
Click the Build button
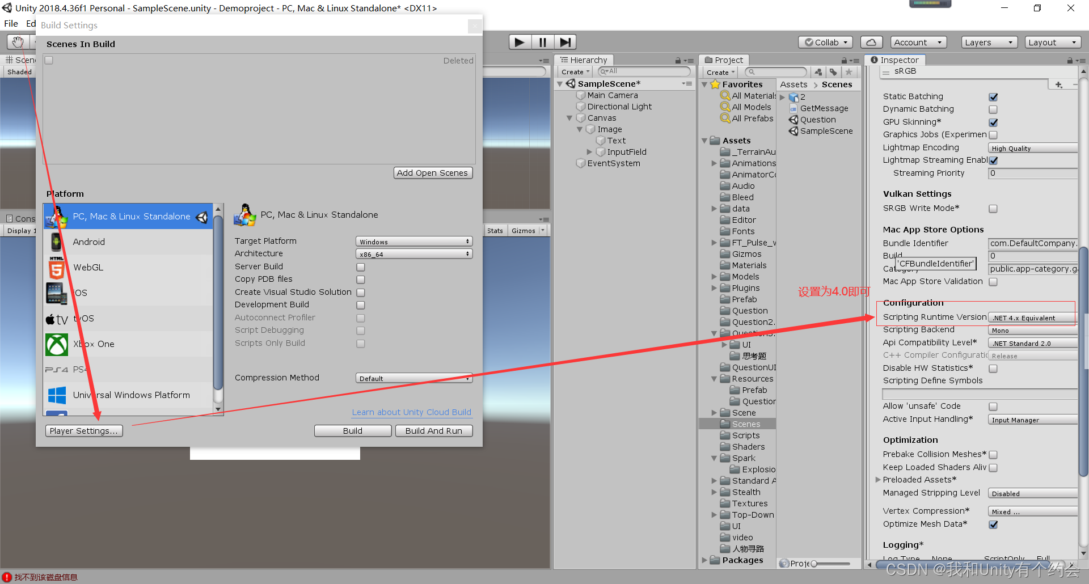coord(353,431)
